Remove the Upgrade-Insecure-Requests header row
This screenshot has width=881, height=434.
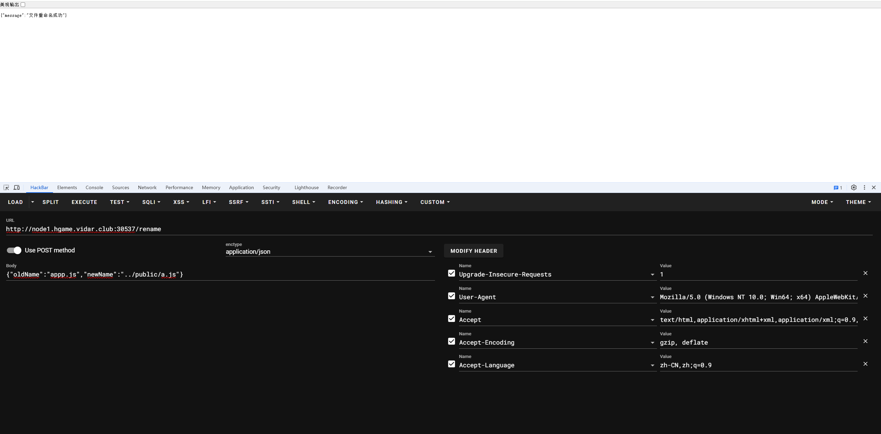865,273
